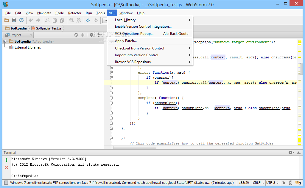Open Terminal panel gear settings
305x188 pixels.
(291, 153)
